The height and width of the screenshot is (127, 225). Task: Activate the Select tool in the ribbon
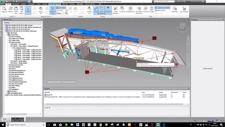tap(28, 10)
